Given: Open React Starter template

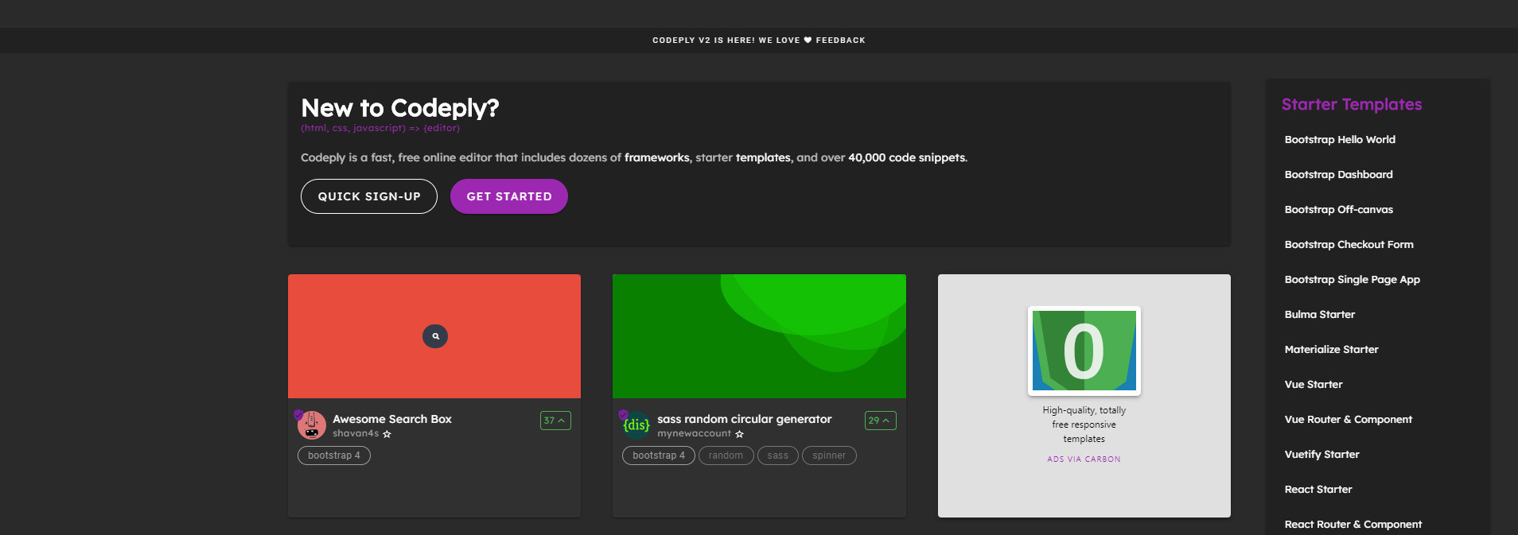Looking at the screenshot, I should point(1318,489).
